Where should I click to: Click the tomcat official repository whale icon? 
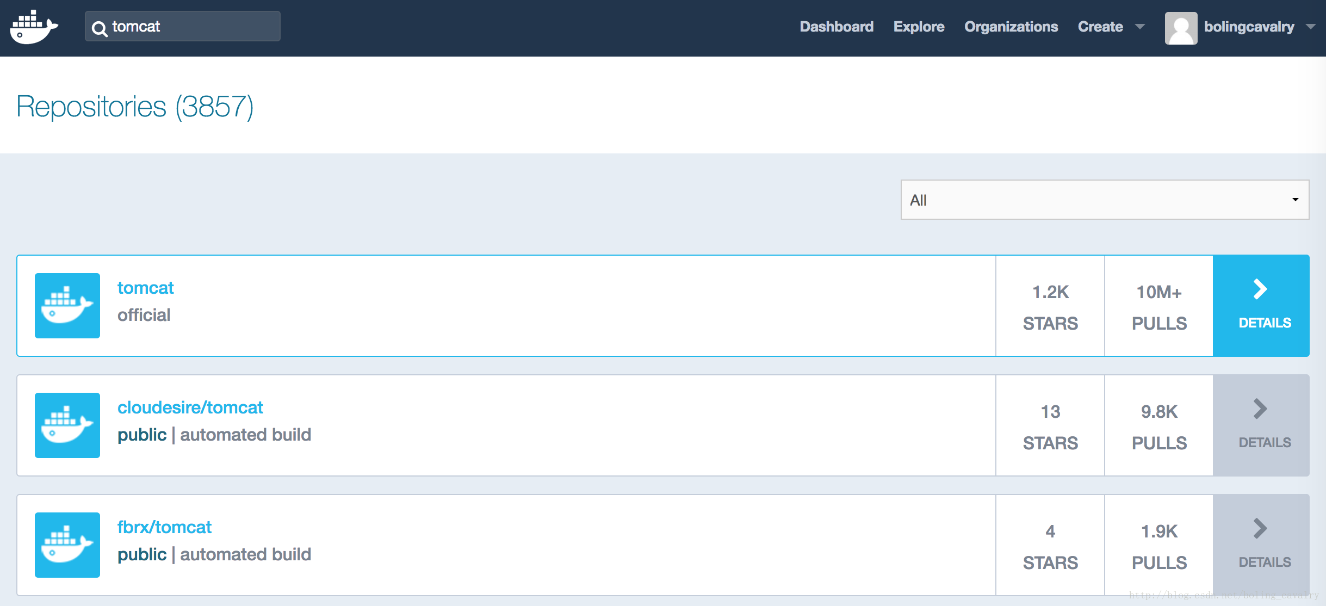tap(67, 306)
